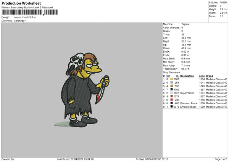Click the barcode under the studio name
The image size is (229, 162).
pos(30,12)
